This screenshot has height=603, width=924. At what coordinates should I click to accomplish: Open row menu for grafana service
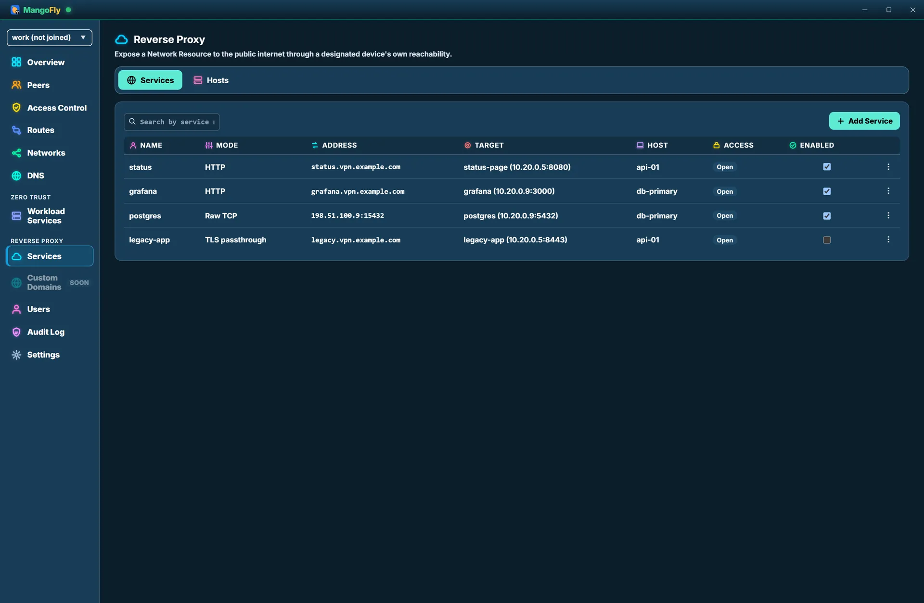[x=888, y=191]
